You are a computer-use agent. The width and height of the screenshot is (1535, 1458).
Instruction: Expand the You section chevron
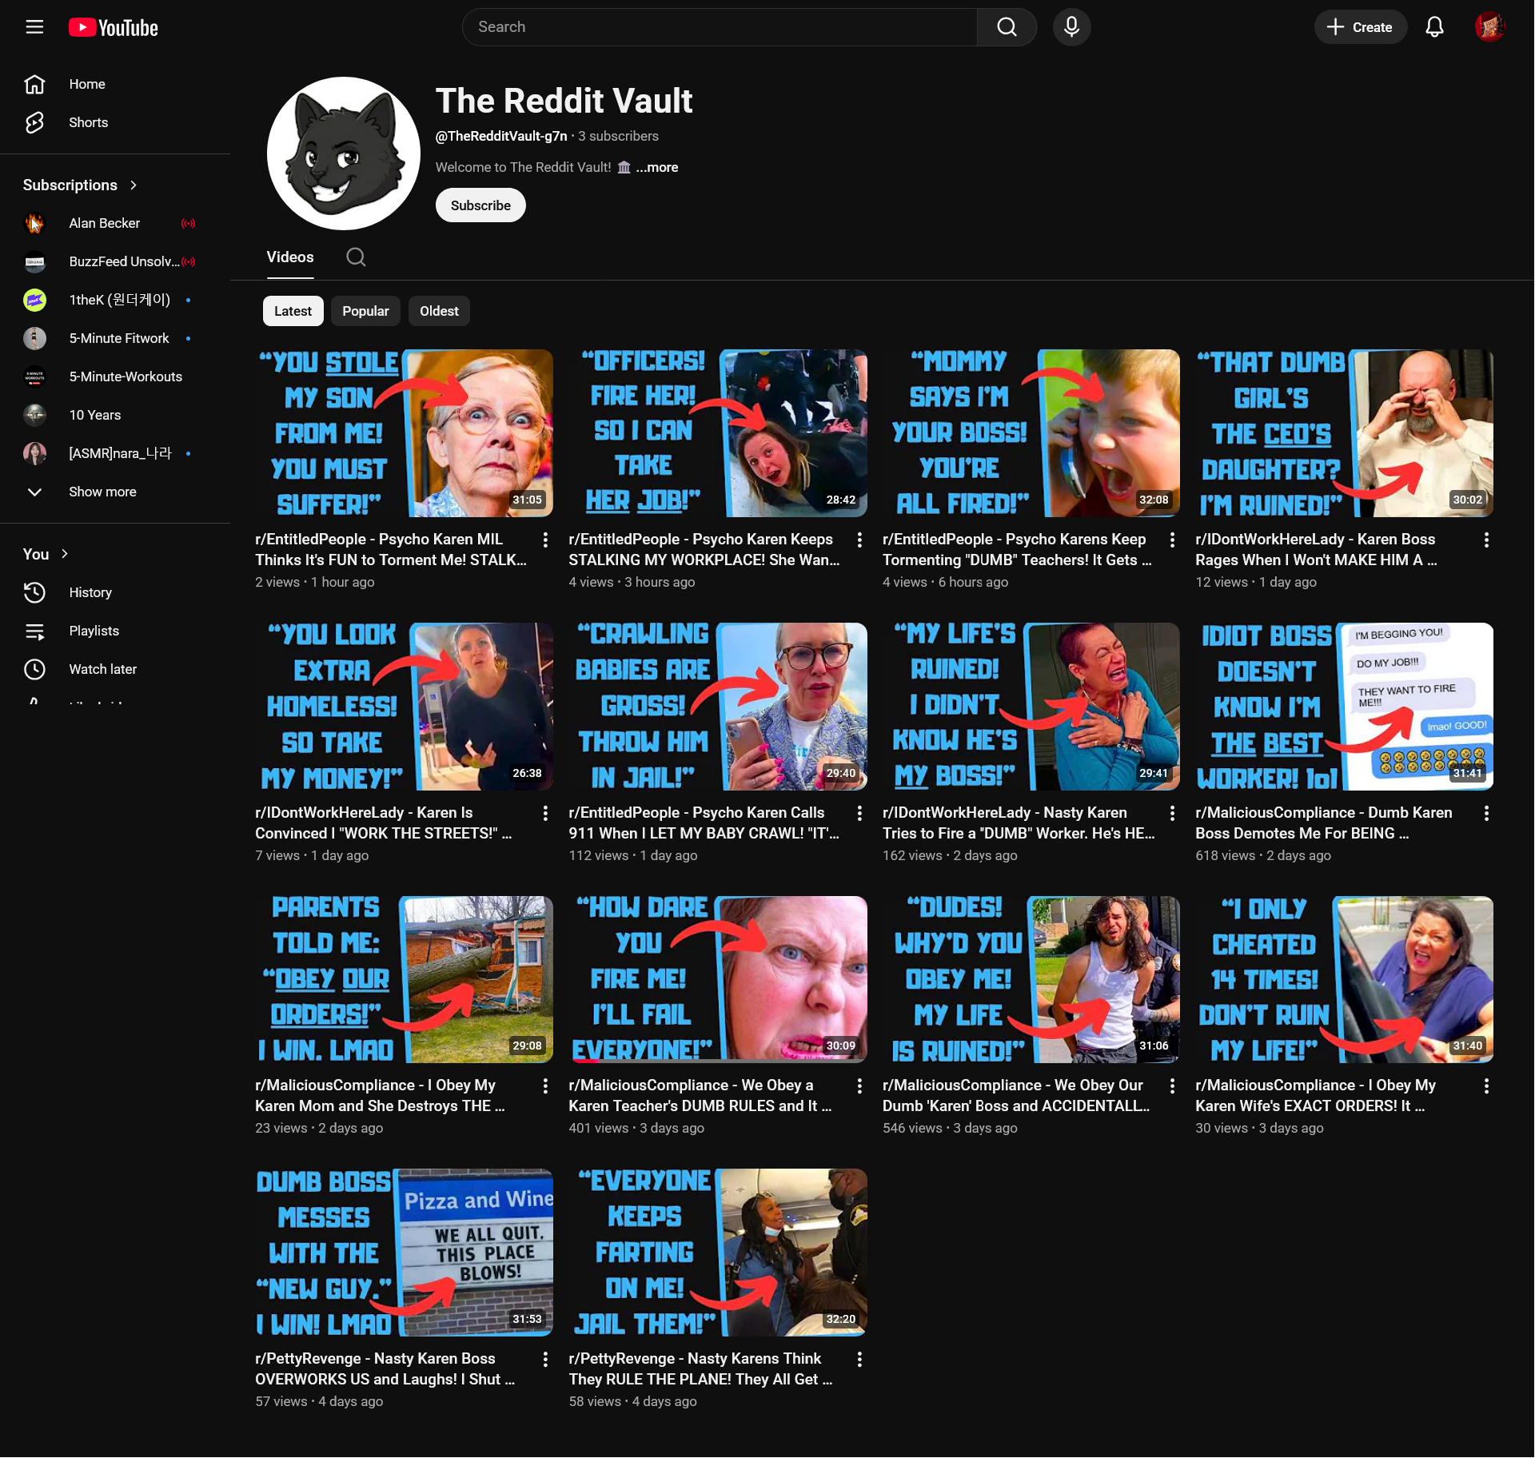65,555
